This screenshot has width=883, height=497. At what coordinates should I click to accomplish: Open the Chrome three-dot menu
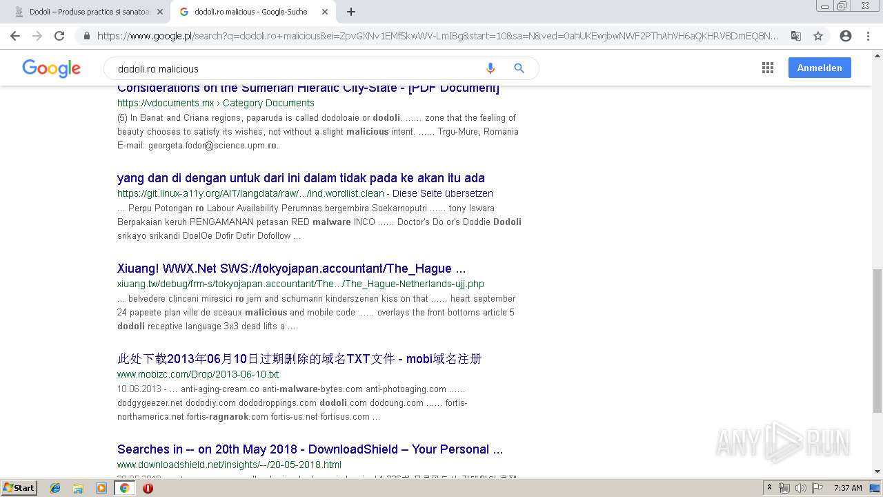click(x=868, y=36)
